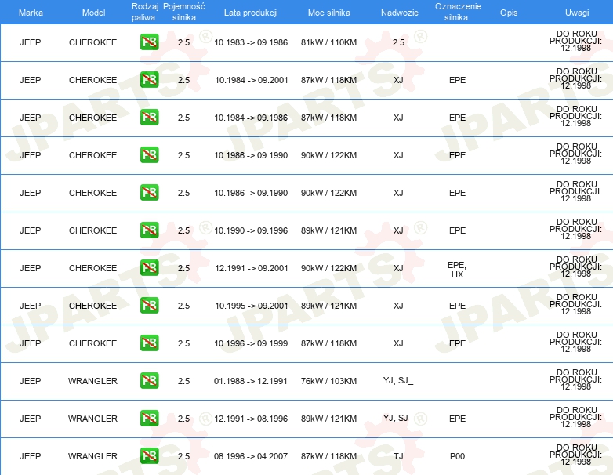Image resolution: width=613 pixels, height=475 pixels.
Task: Click fuel icon in Wrangler TJ row
Action: [149, 456]
